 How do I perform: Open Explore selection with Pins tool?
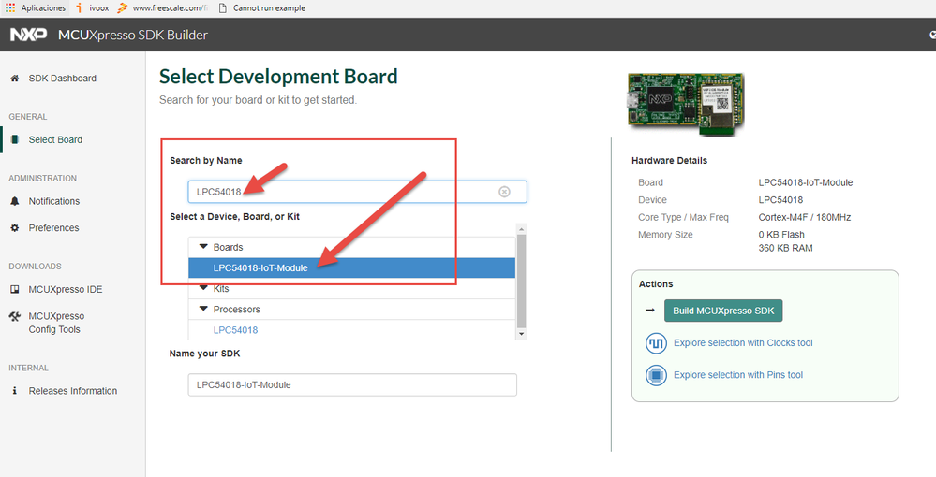click(x=737, y=375)
